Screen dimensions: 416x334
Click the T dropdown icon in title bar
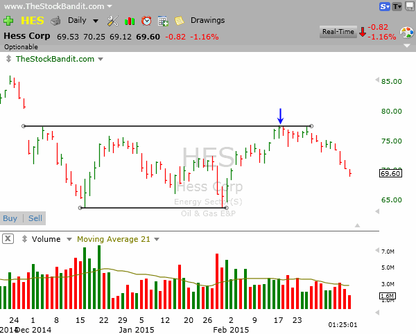[397, 7]
